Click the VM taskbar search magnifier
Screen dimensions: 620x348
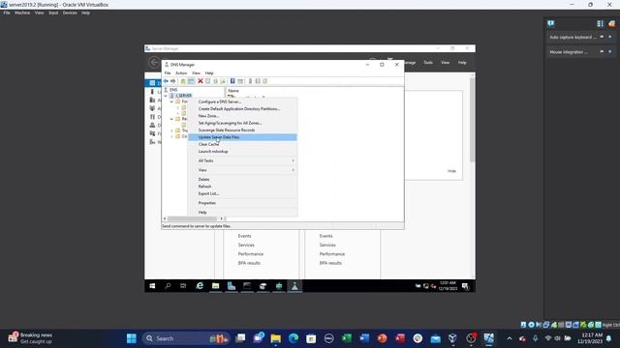click(168, 286)
